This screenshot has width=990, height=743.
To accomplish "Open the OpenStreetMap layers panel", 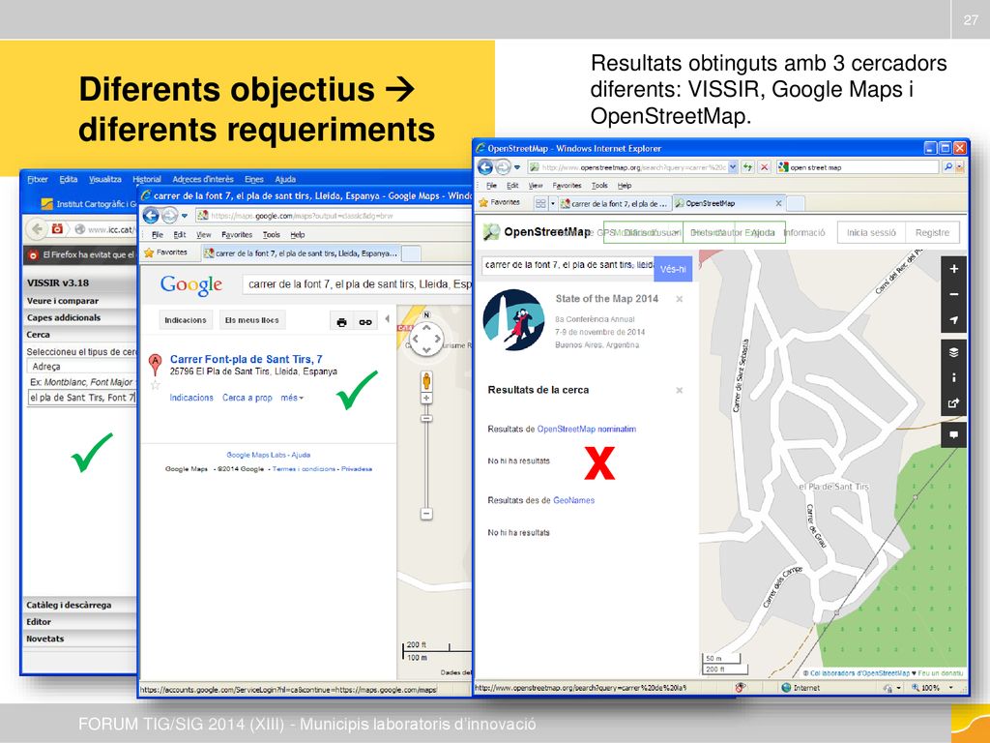I will 953,352.
